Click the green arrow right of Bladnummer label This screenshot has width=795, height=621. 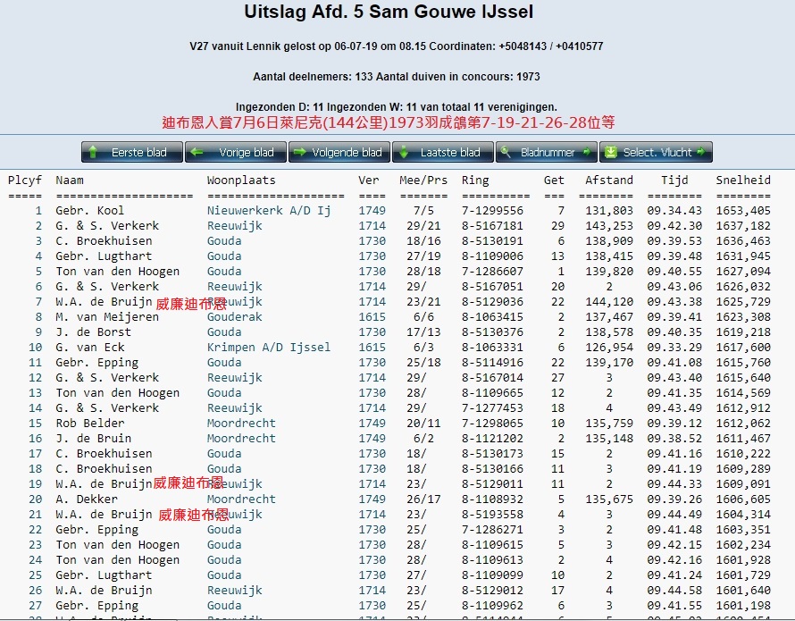tap(586, 153)
